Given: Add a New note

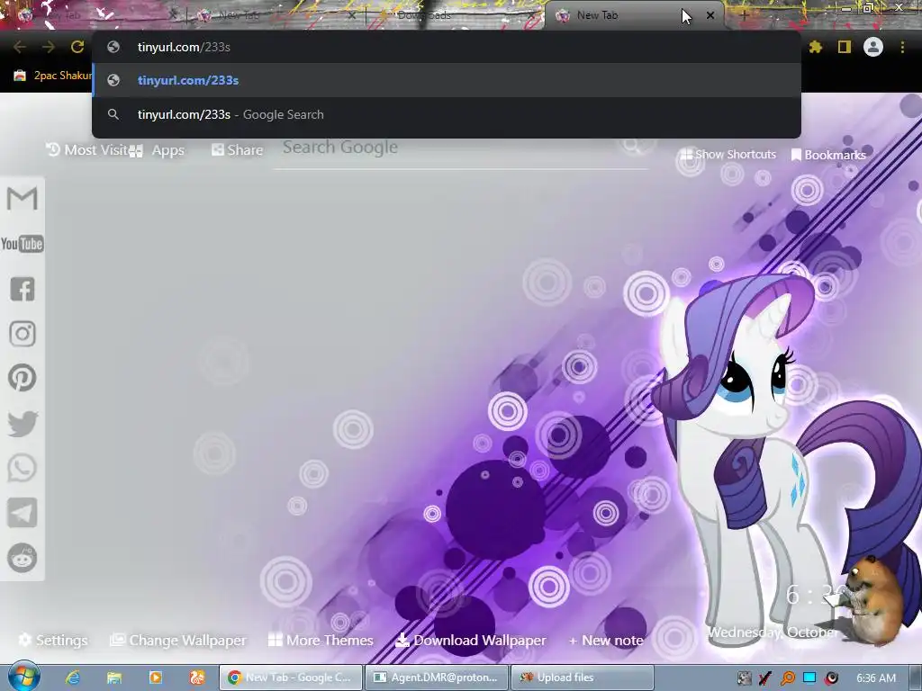Looking at the screenshot, I should click(x=606, y=641).
